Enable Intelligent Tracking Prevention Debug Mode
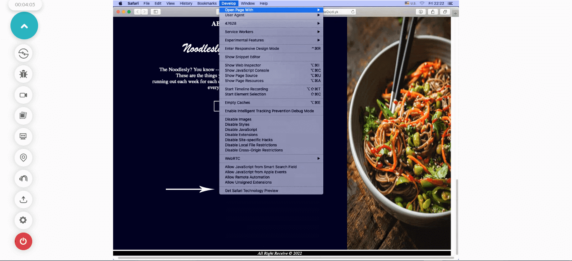The height and width of the screenshot is (261, 572). 271,111
